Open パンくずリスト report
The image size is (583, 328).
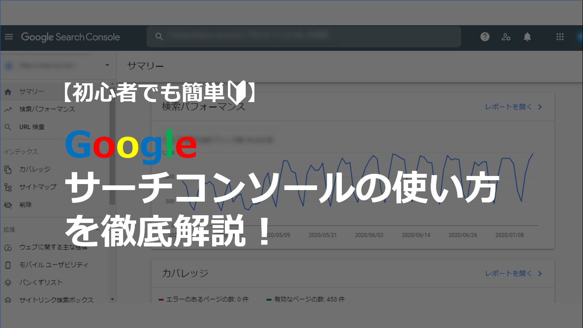(41, 282)
